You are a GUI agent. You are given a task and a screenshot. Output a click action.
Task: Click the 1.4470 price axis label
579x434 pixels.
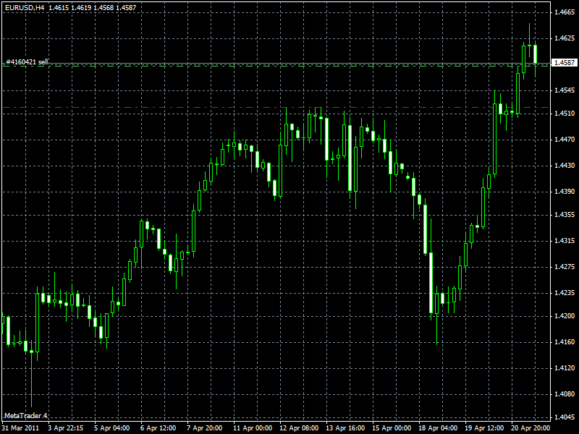(x=565, y=140)
